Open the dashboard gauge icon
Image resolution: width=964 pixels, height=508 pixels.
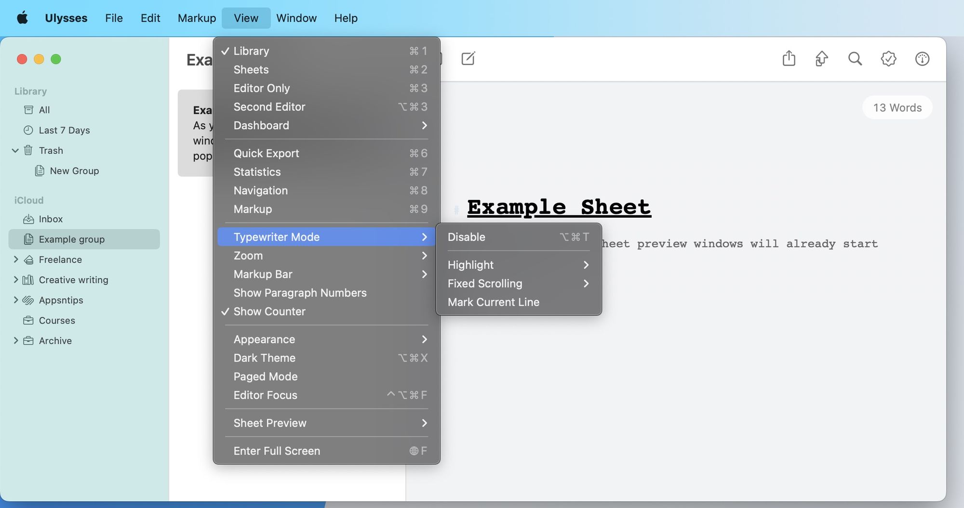(922, 59)
